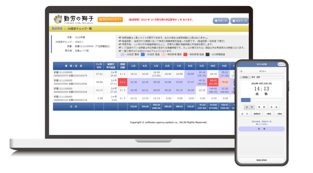Select 勤務区分 option on phone
This screenshot has width=313, height=173.
257,114
